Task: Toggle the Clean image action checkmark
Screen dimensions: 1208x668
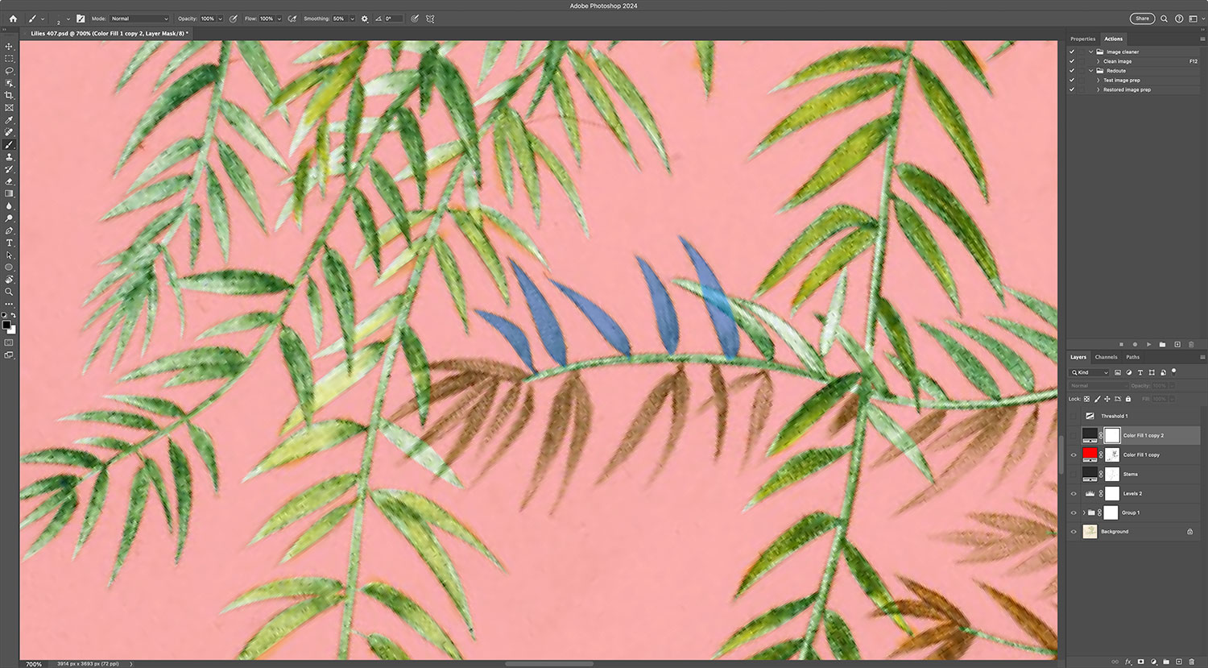Action: point(1072,61)
